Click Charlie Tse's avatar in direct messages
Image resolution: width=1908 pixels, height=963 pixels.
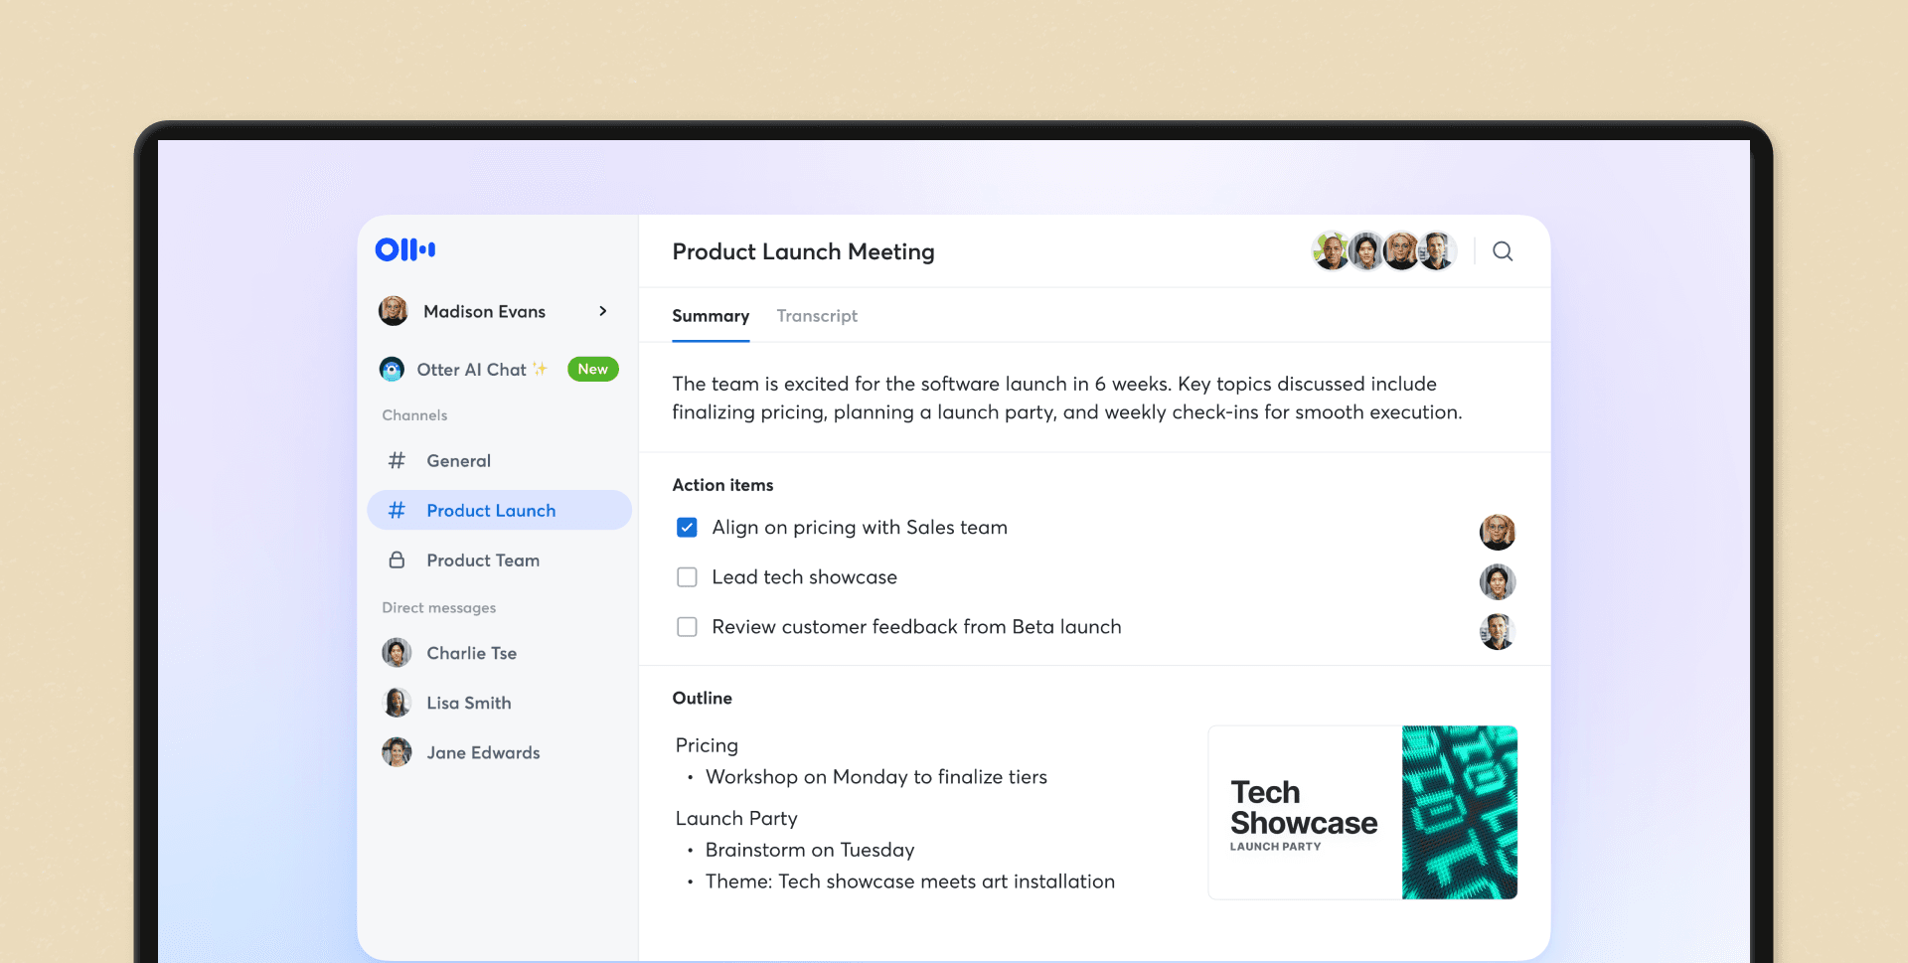397,653
